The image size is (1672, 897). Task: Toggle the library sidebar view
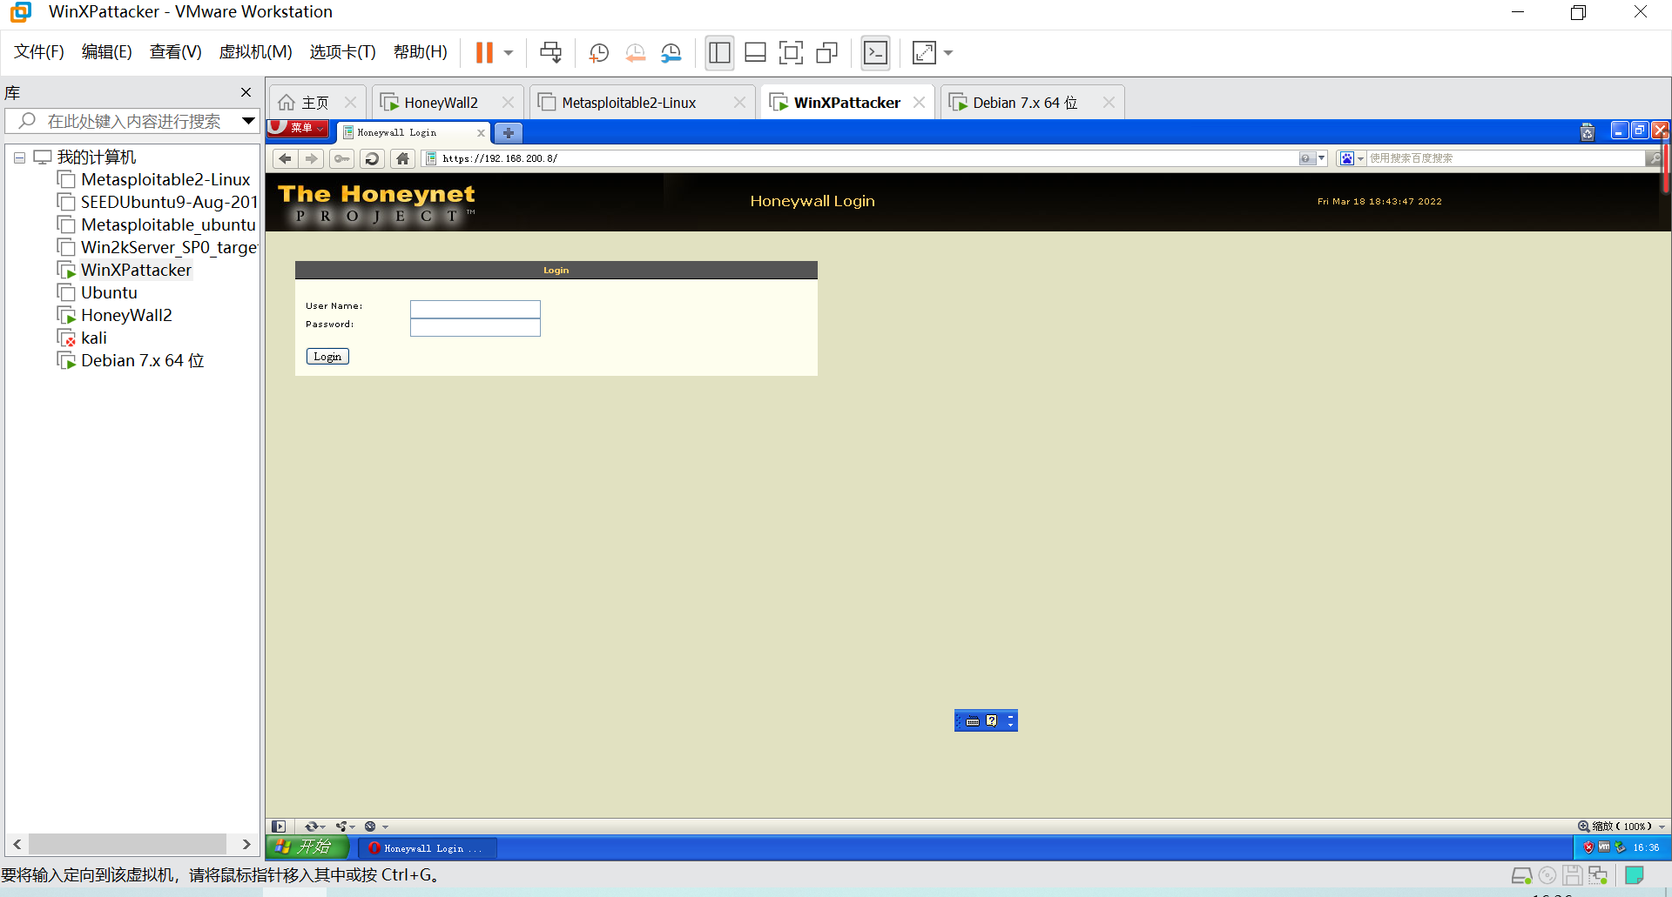click(x=719, y=53)
